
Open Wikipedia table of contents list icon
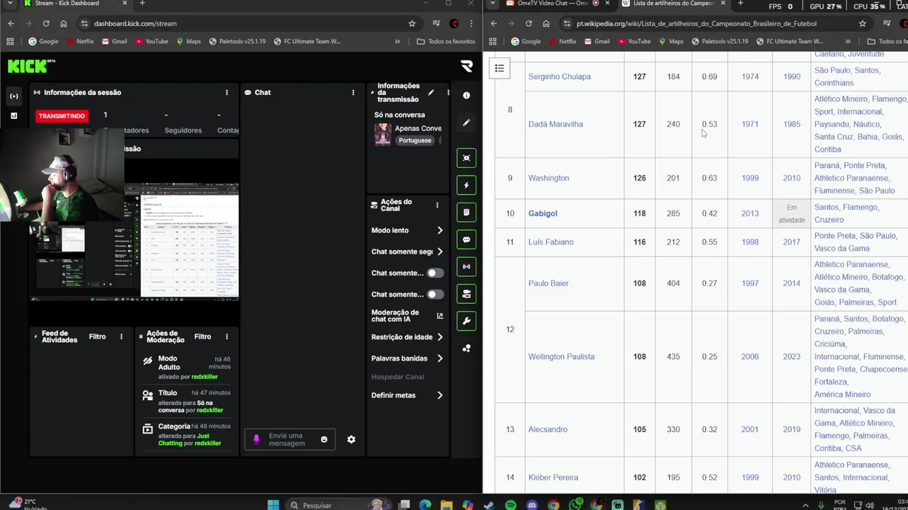click(x=499, y=68)
